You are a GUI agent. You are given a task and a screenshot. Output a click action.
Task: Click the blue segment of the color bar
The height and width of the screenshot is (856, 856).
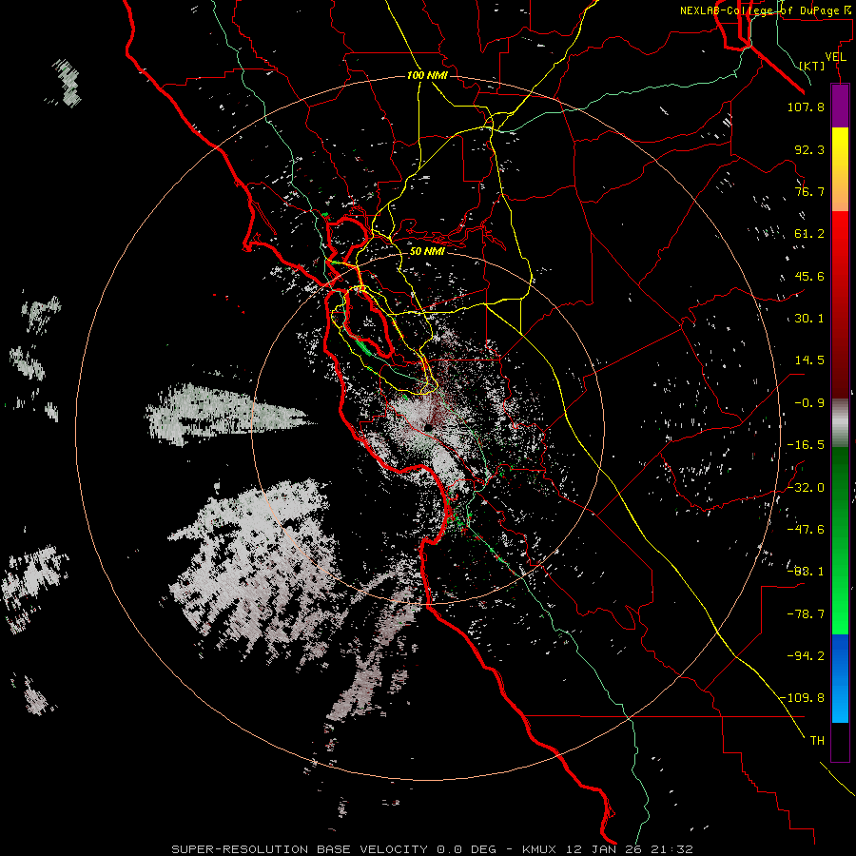[840, 678]
